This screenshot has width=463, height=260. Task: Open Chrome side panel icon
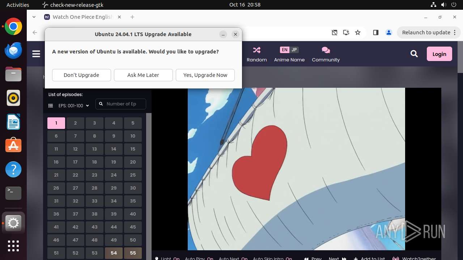pyautogui.click(x=375, y=32)
